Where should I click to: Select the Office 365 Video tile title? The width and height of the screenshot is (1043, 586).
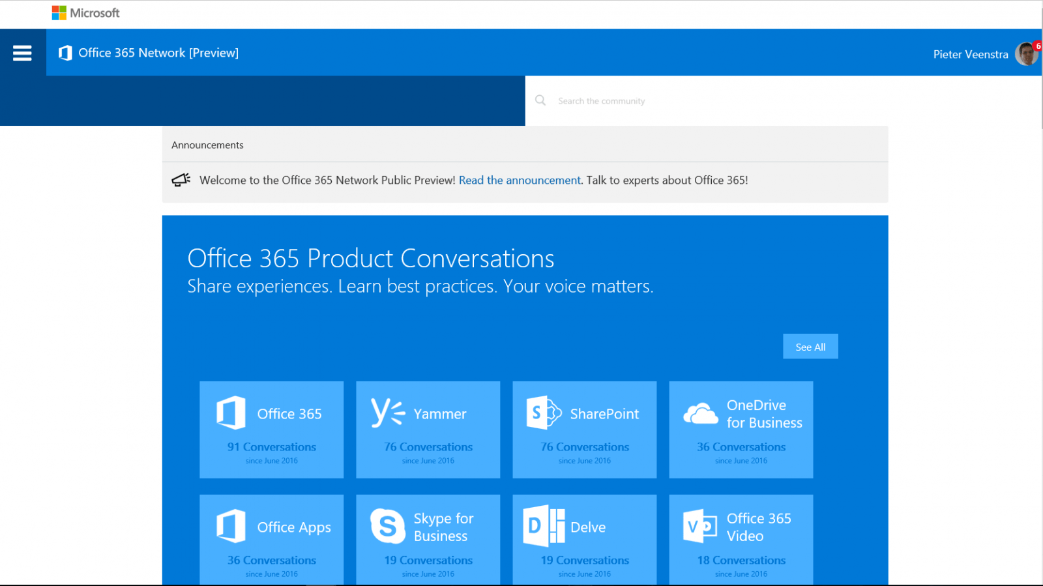[759, 527]
